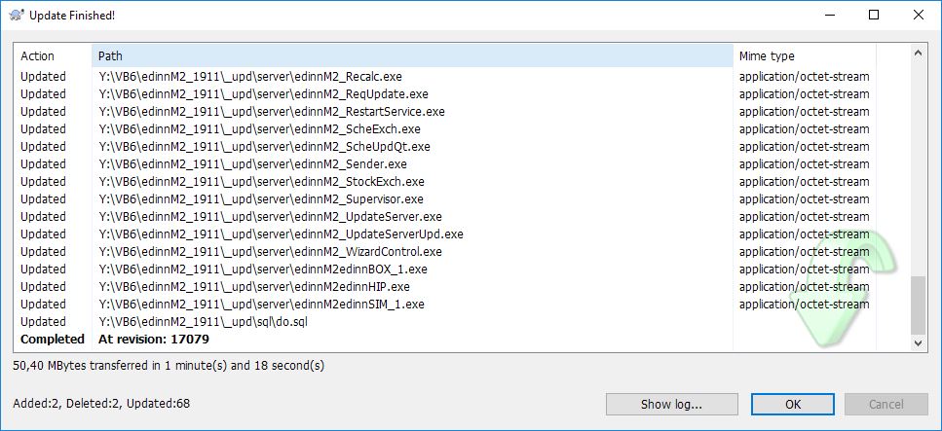942x431 pixels.
Task: Select the edinnM2_Sender.exe row
Action: (x=252, y=163)
